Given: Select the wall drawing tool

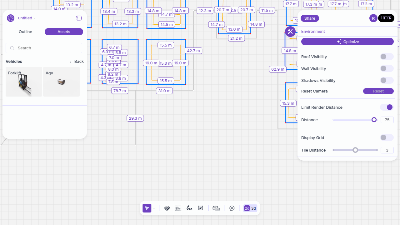Looking at the screenshot, I should tap(167, 208).
